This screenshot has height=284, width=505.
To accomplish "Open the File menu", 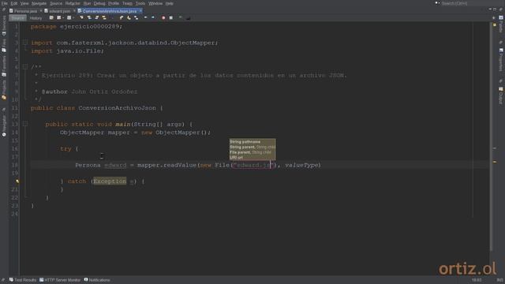I will tap(5, 3).
